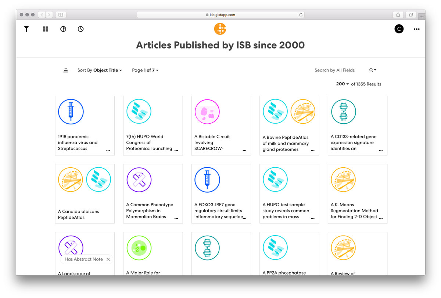The height and width of the screenshot is (298, 441).
Task: Open the filter funnel icon
Action: 26,29
